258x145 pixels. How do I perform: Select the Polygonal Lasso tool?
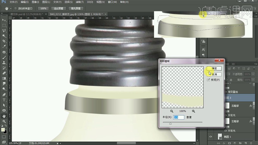coord(4,30)
